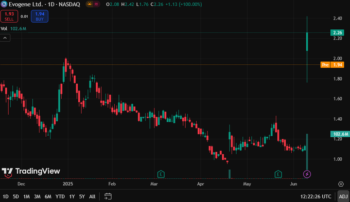This screenshot has width=350, height=202.
Task: Select the 1M time range
Action: point(27,196)
